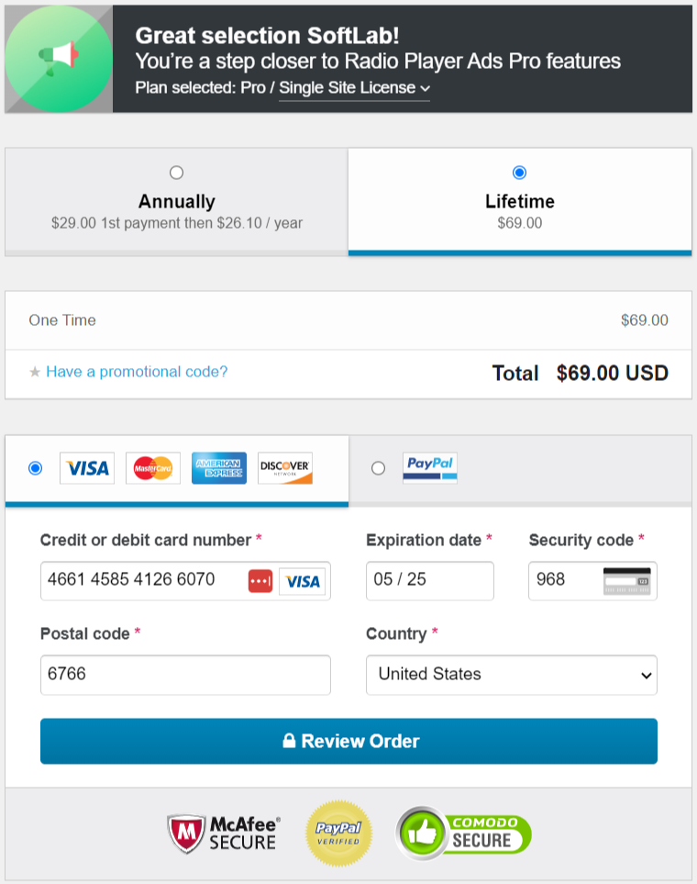Select the Annually billing radio button
The image size is (697, 884).
tap(176, 173)
